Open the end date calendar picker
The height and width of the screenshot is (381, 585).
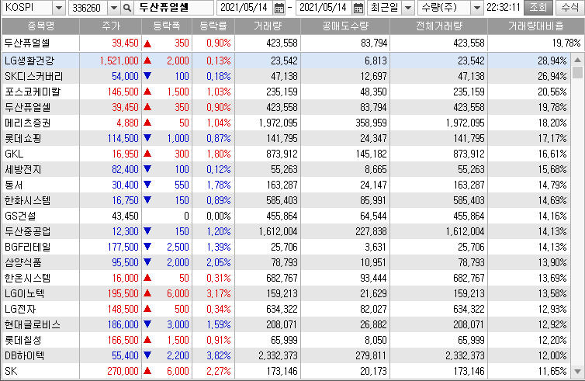click(x=358, y=8)
